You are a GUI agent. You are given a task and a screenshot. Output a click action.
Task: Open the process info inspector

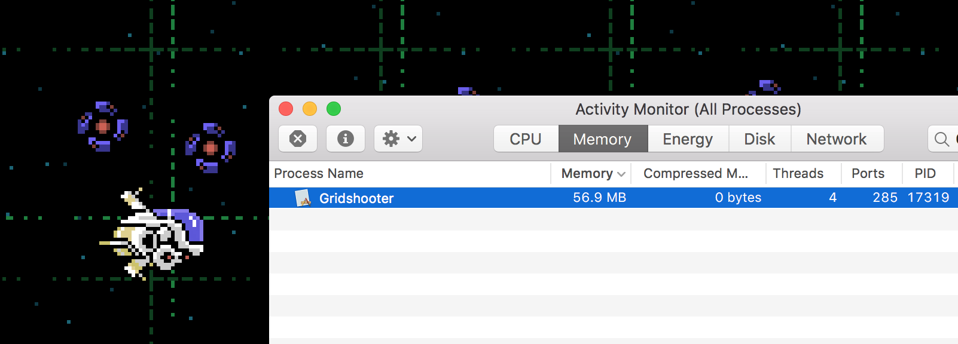(x=345, y=139)
